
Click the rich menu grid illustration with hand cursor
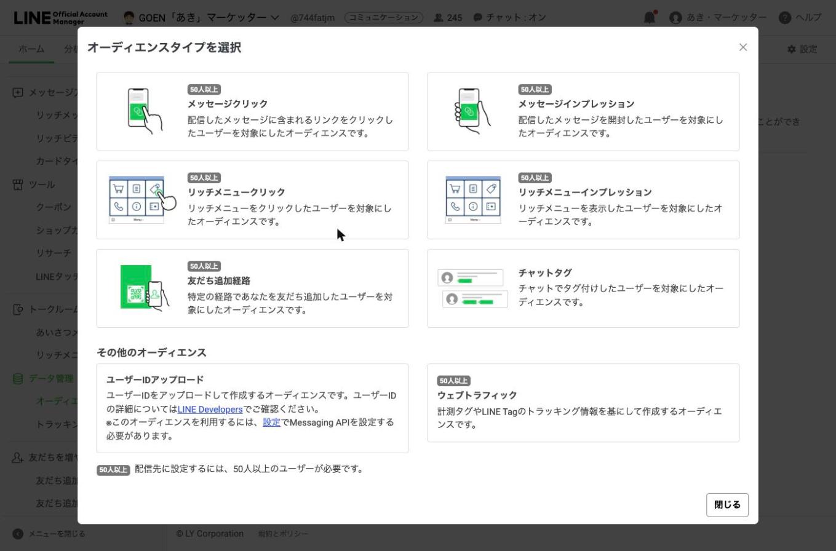[x=141, y=199]
